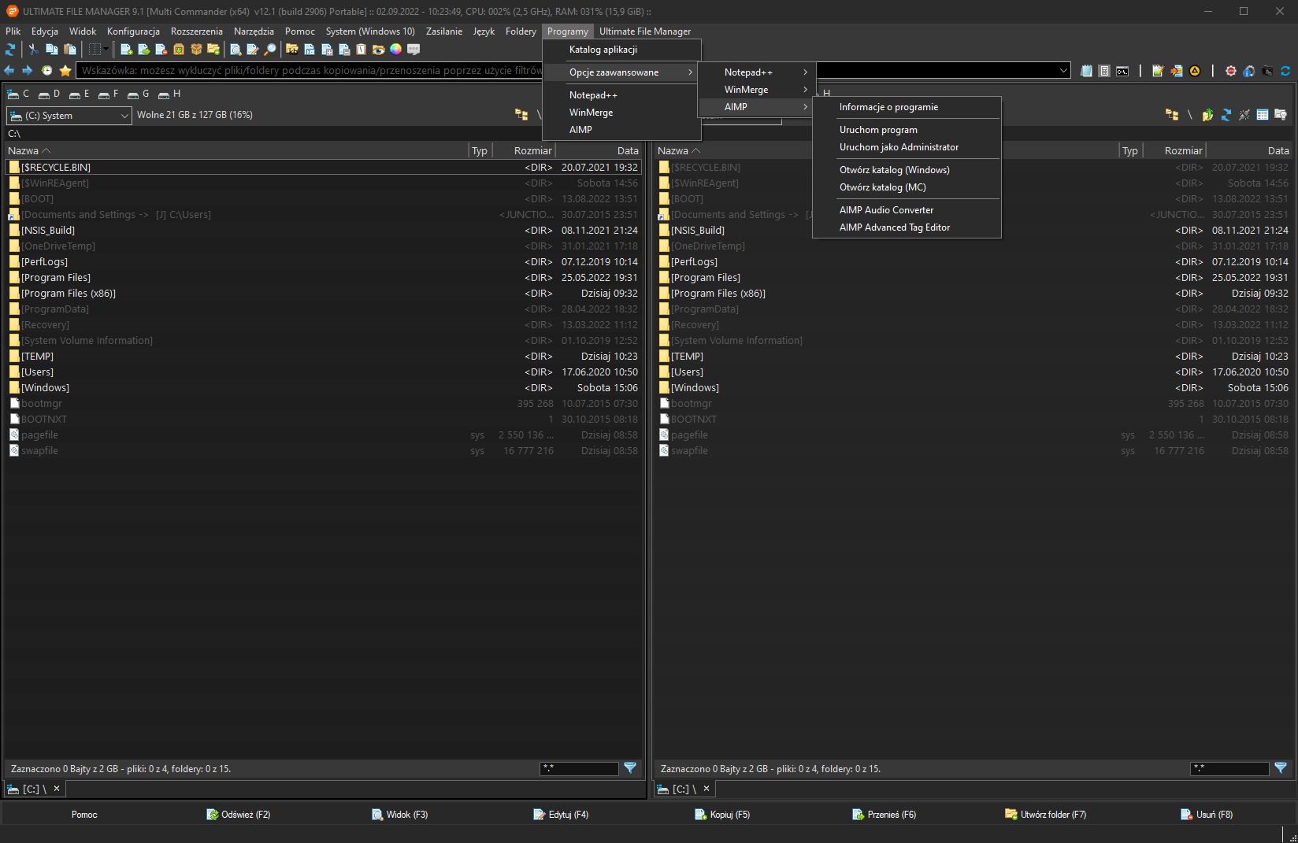
Task: Select drive D button in left panel
Action: pos(50,94)
